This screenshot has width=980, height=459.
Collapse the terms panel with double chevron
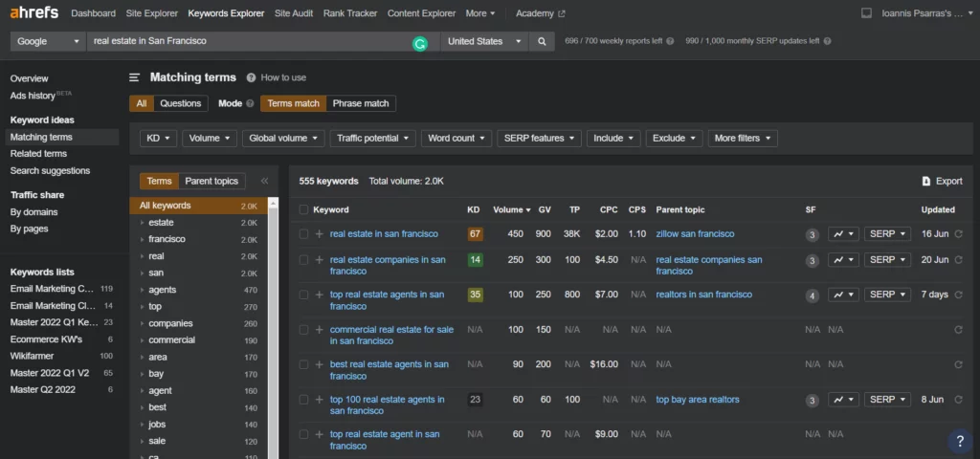(264, 181)
